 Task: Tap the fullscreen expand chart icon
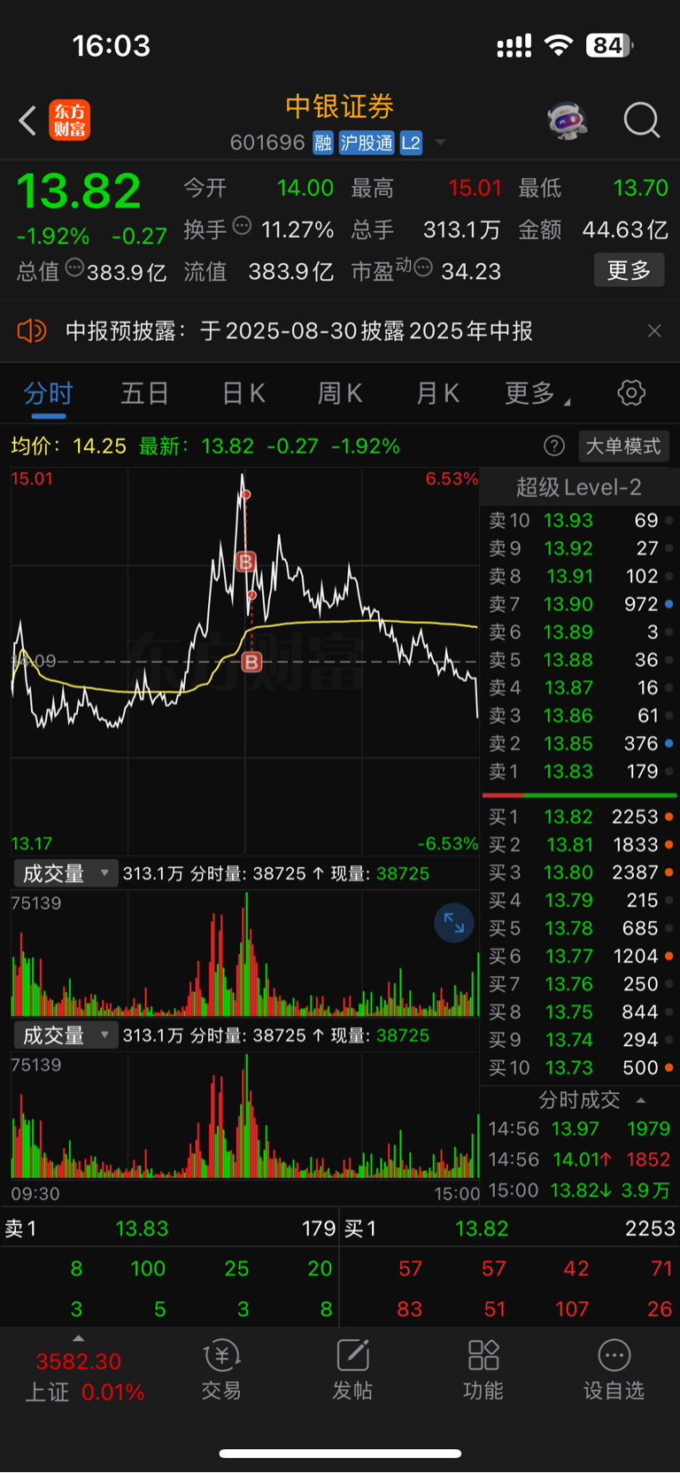tap(454, 923)
